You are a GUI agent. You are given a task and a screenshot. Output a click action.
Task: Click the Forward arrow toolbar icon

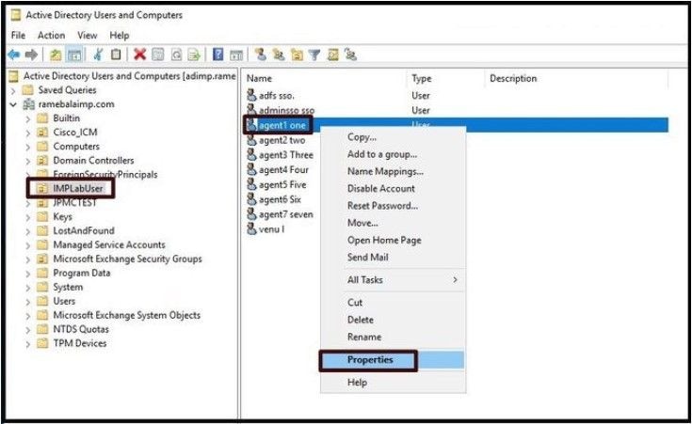click(x=31, y=55)
